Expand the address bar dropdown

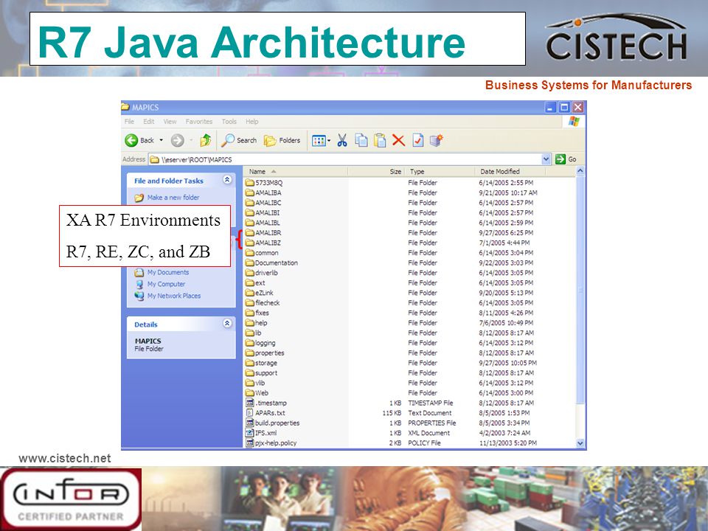(x=546, y=159)
